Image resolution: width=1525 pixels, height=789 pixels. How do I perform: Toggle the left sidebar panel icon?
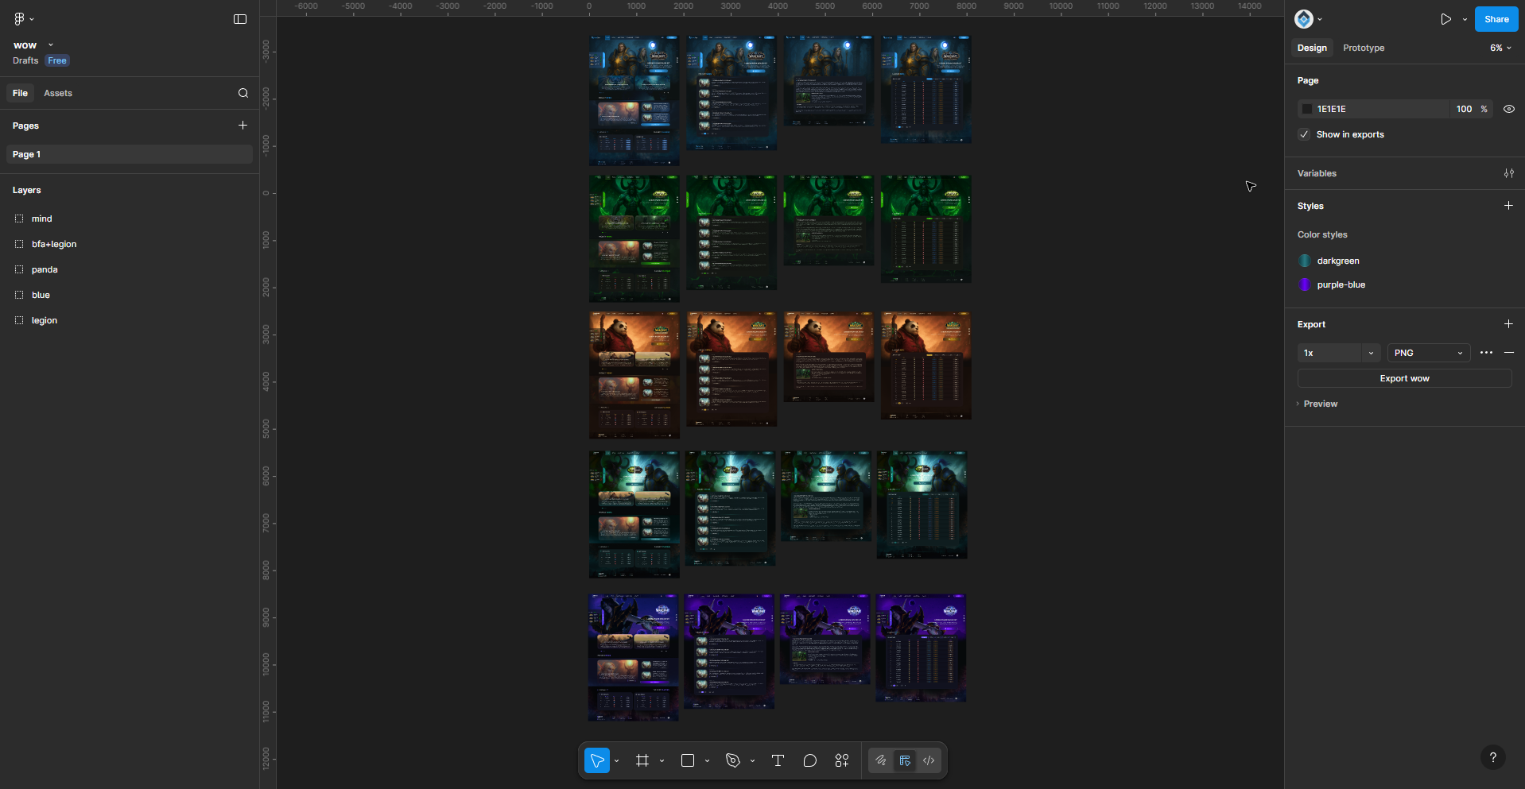point(240,19)
